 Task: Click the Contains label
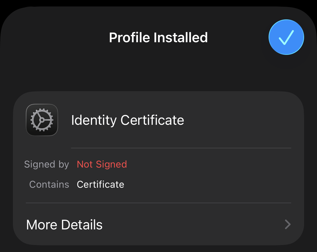click(x=49, y=184)
